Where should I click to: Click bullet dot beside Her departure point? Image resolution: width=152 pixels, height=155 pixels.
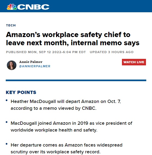7,144
